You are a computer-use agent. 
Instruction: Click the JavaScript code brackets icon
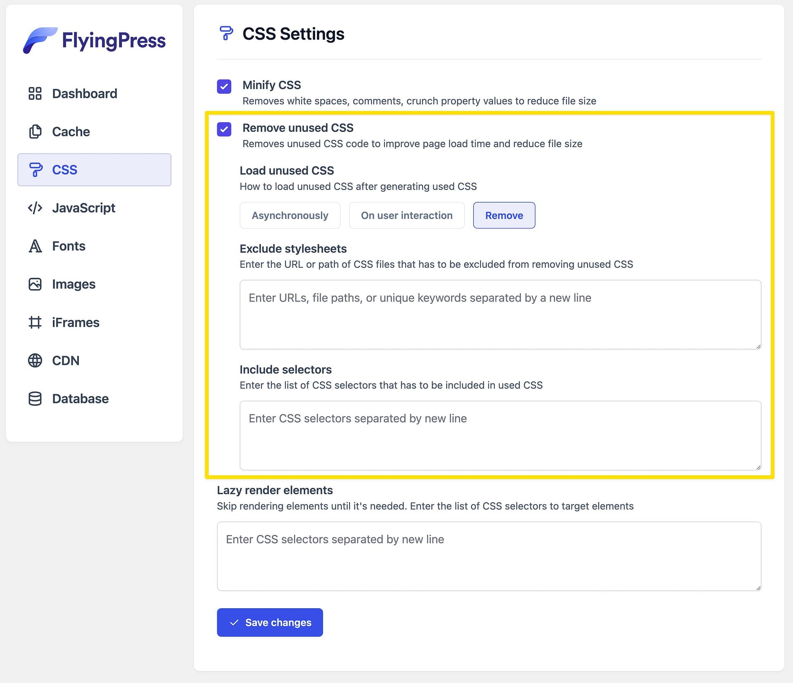[35, 208]
